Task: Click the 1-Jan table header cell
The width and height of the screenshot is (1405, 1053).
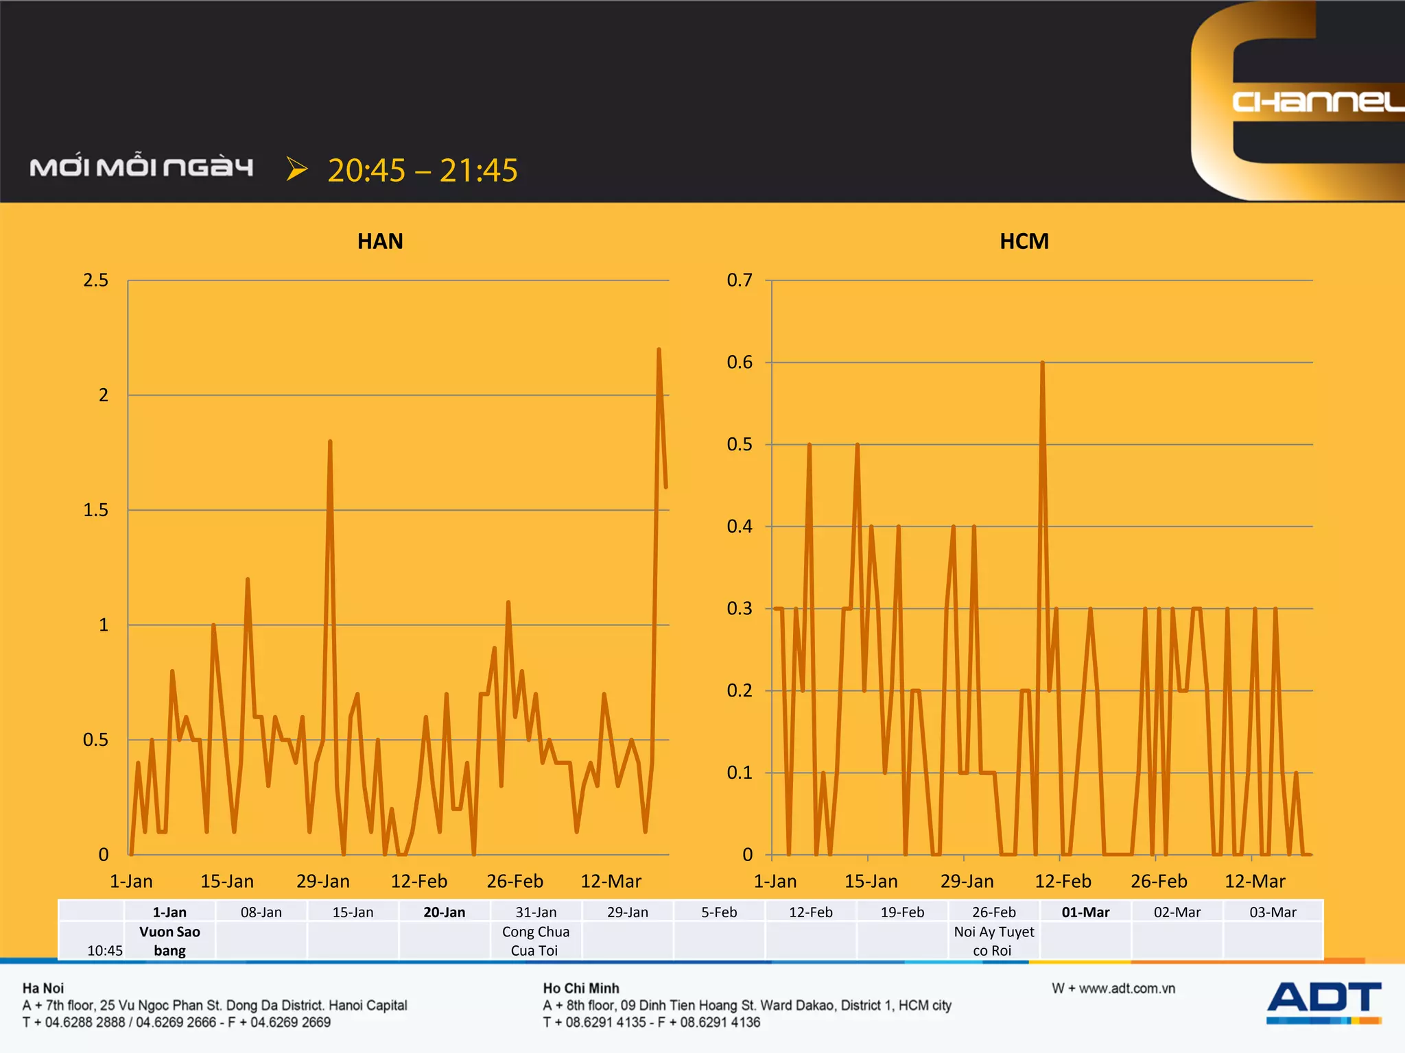Action: (x=169, y=912)
